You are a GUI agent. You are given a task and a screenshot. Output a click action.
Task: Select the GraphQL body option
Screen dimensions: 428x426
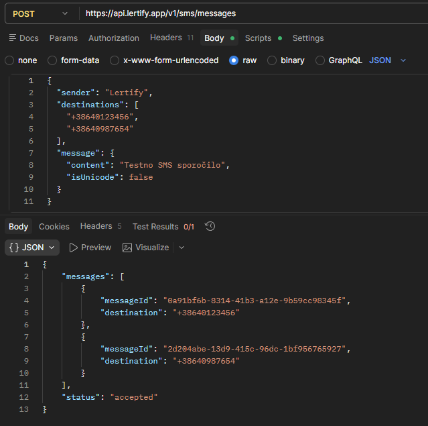coord(319,60)
